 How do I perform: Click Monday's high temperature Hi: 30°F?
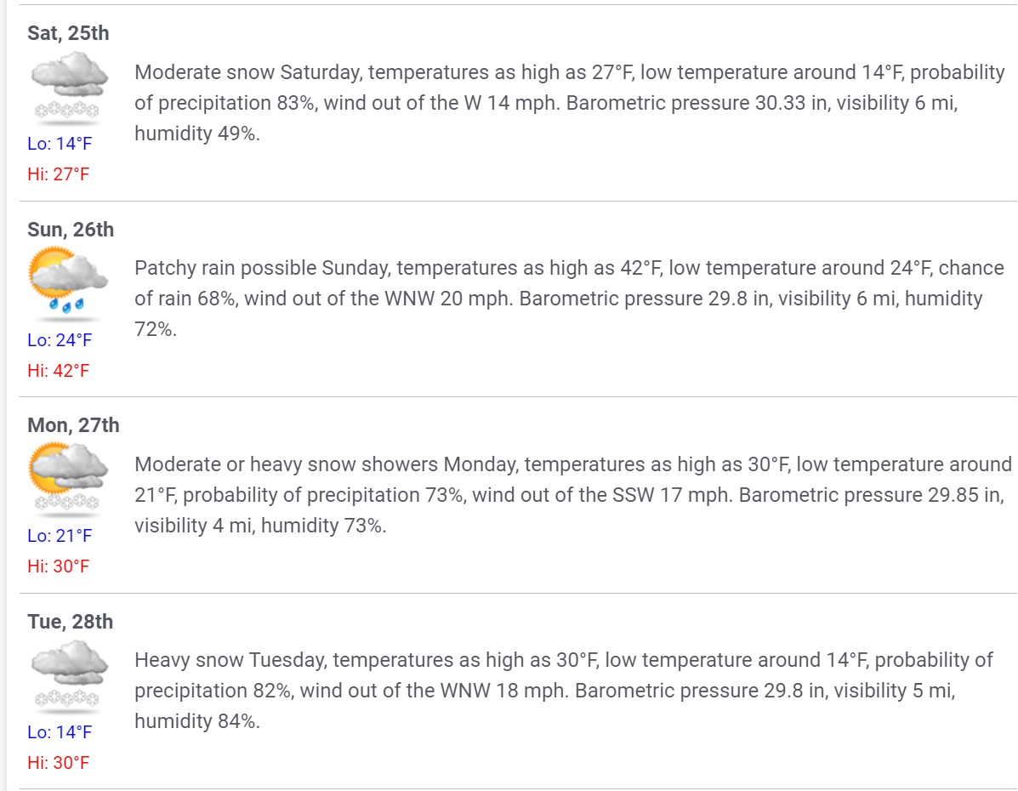click(x=59, y=566)
